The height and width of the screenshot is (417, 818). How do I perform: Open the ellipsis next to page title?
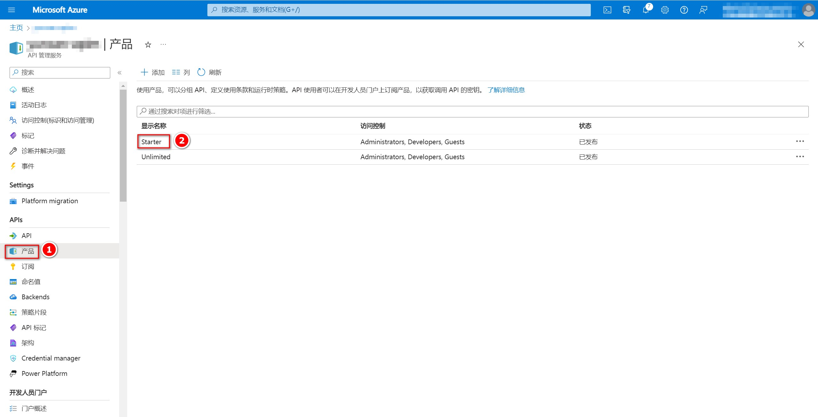click(163, 44)
